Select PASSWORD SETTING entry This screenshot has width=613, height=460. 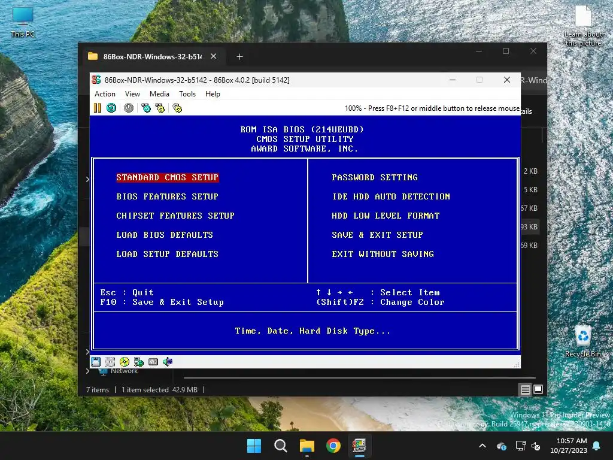pyautogui.click(x=375, y=177)
